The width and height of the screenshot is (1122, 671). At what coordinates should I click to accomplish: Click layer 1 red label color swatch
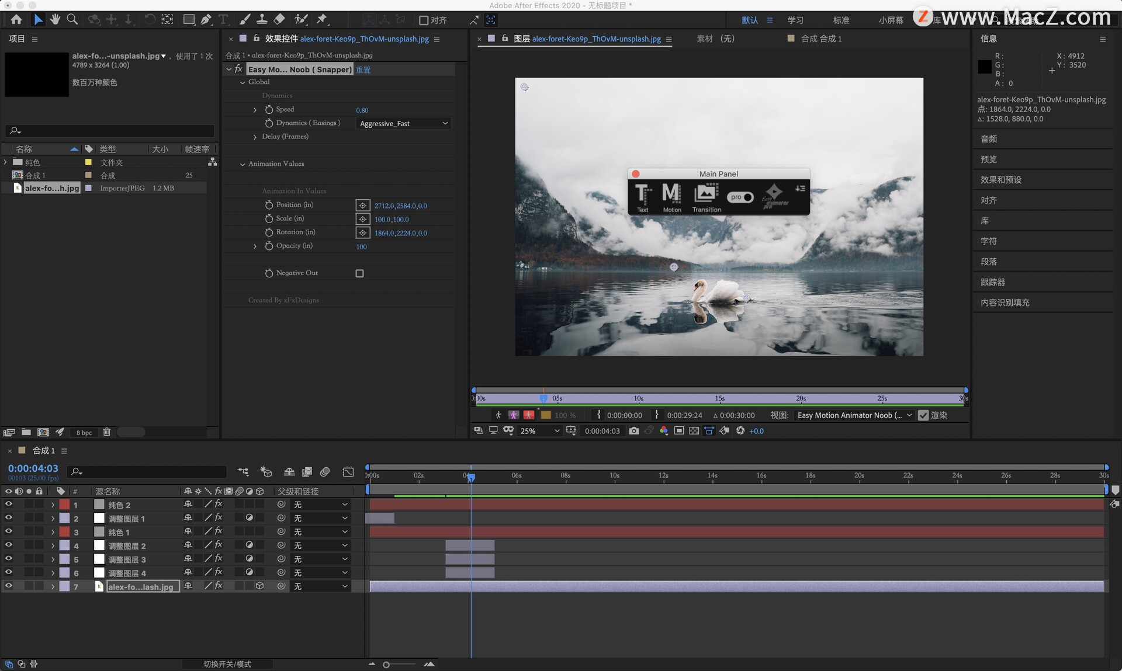point(64,505)
